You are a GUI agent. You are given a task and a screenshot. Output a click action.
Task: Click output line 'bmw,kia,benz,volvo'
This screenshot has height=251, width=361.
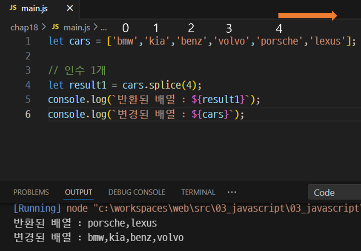click(x=136, y=238)
